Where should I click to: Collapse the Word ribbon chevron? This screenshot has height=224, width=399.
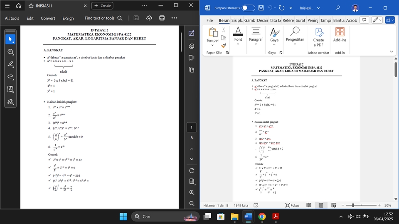pyautogui.click(x=392, y=51)
